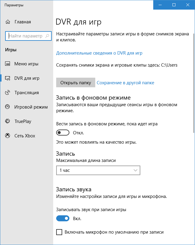Click the Меню игры icon in the sidebar
The width and height of the screenshot is (195, 245).
click(8, 64)
